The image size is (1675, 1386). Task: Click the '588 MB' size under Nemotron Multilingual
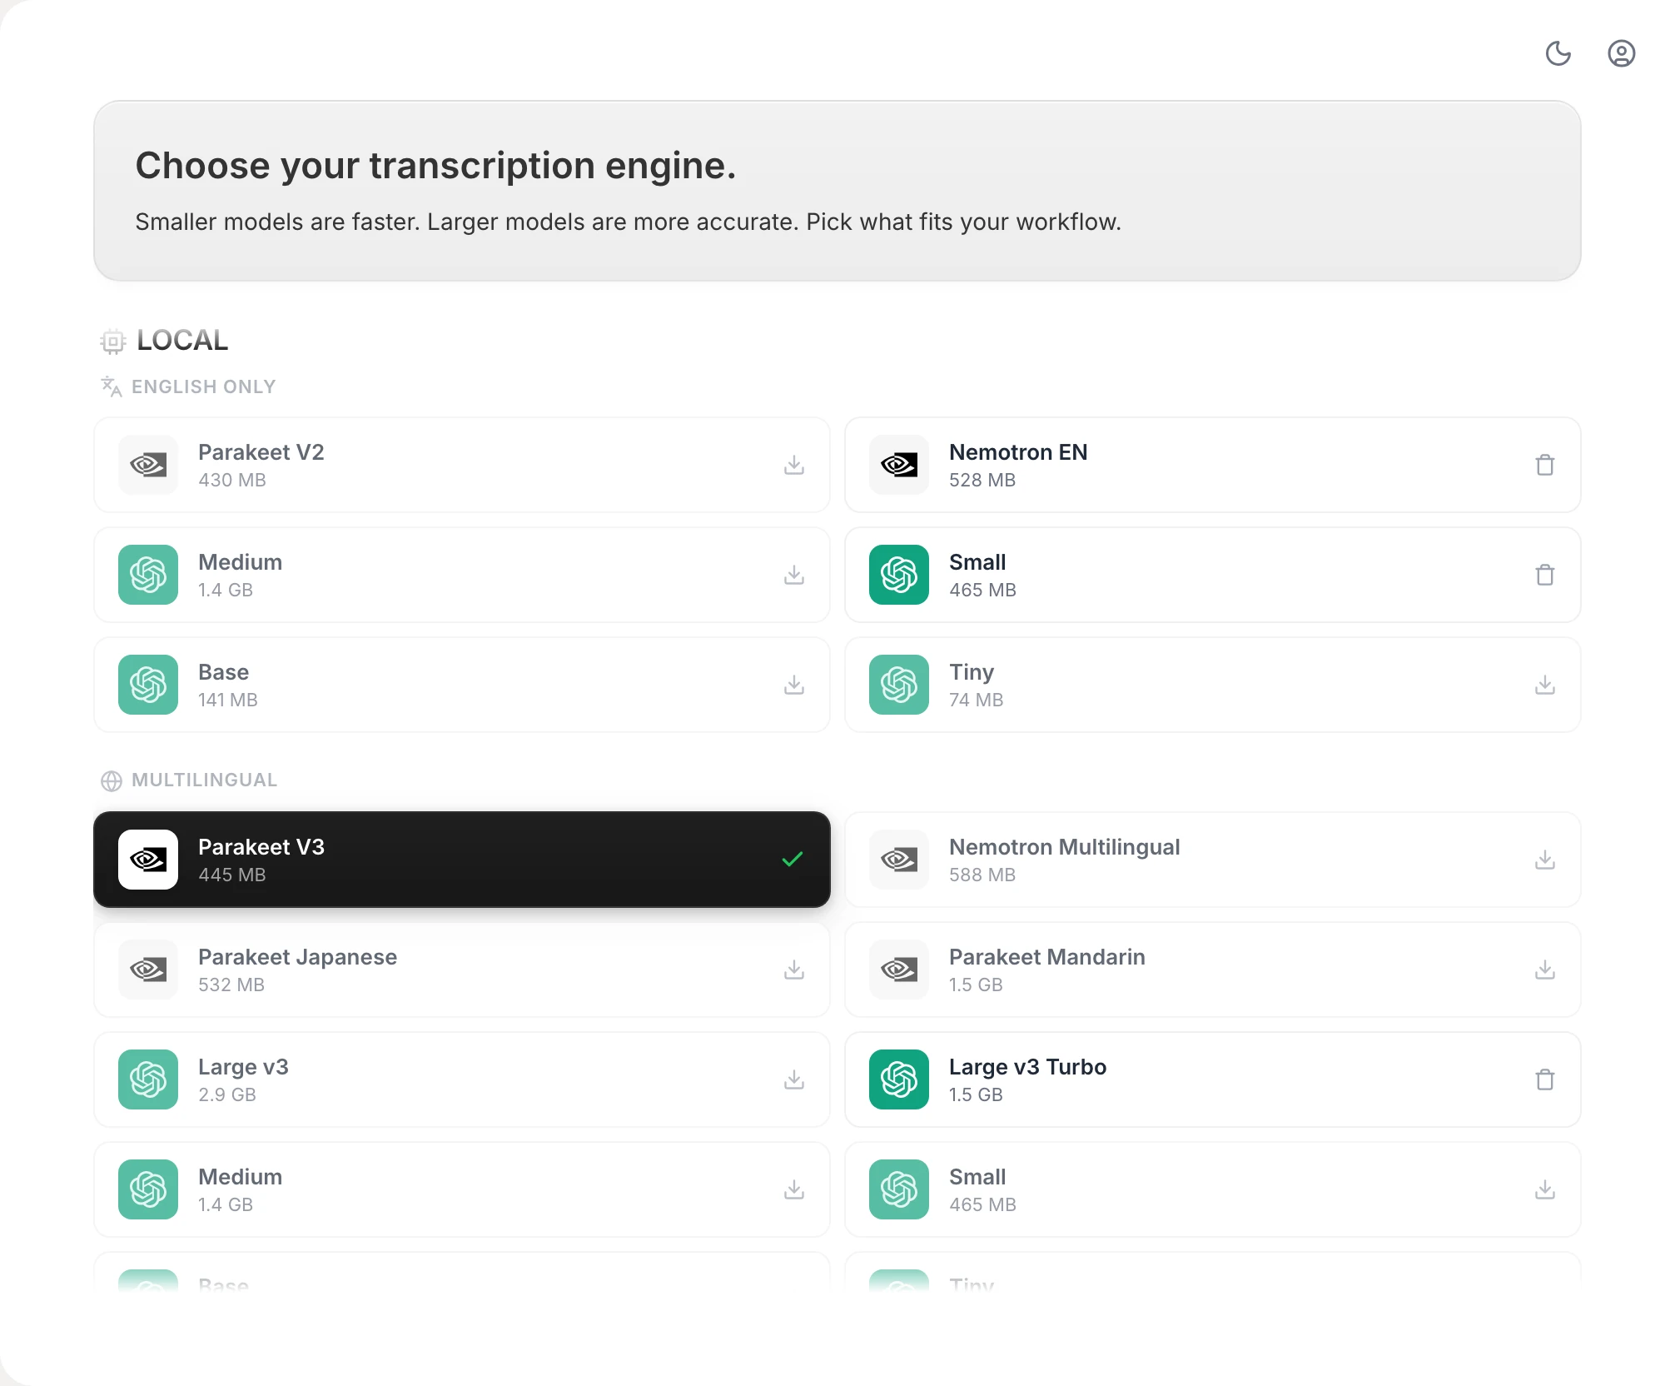(982, 875)
